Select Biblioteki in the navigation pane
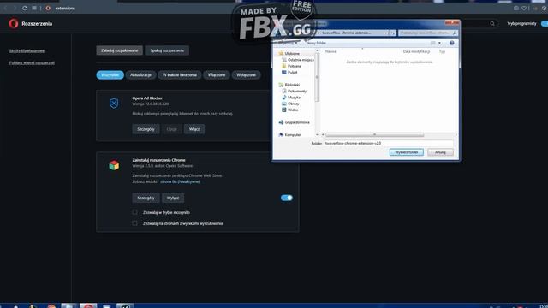The height and width of the screenshot is (308, 548). [x=289, y=85]
